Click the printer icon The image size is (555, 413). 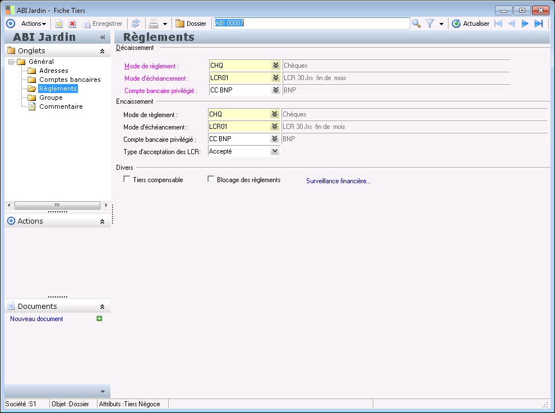click(153, 24)
